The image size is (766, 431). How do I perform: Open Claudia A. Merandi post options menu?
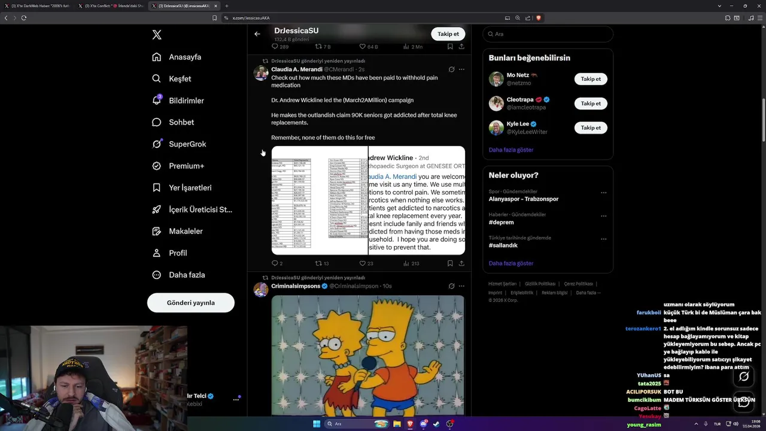(x=461, y=69)
